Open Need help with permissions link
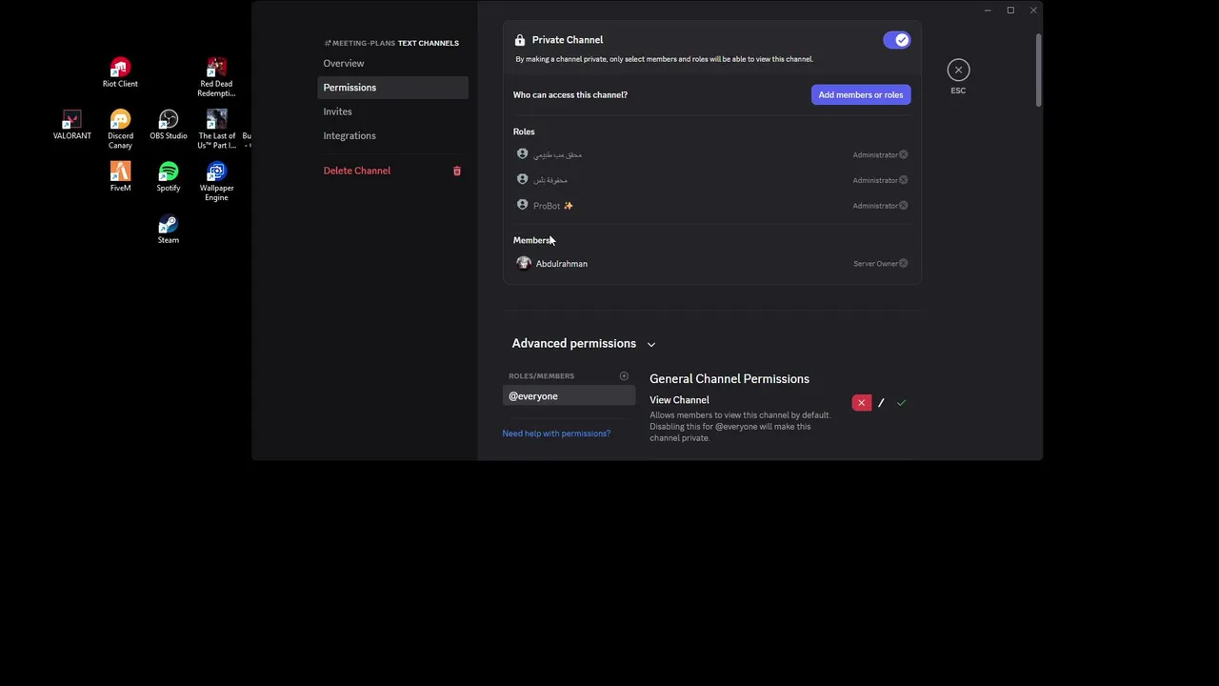 point(556,434)
